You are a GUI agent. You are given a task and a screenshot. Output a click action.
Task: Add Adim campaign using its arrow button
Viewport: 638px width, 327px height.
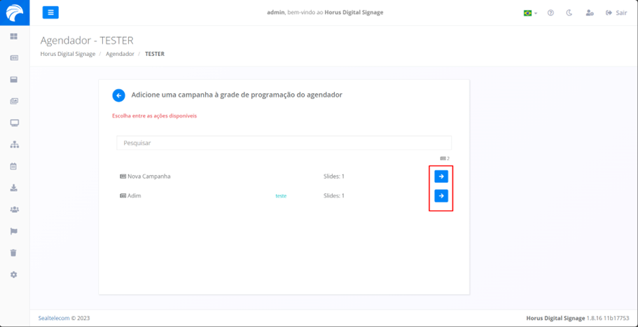coord(441,196)
